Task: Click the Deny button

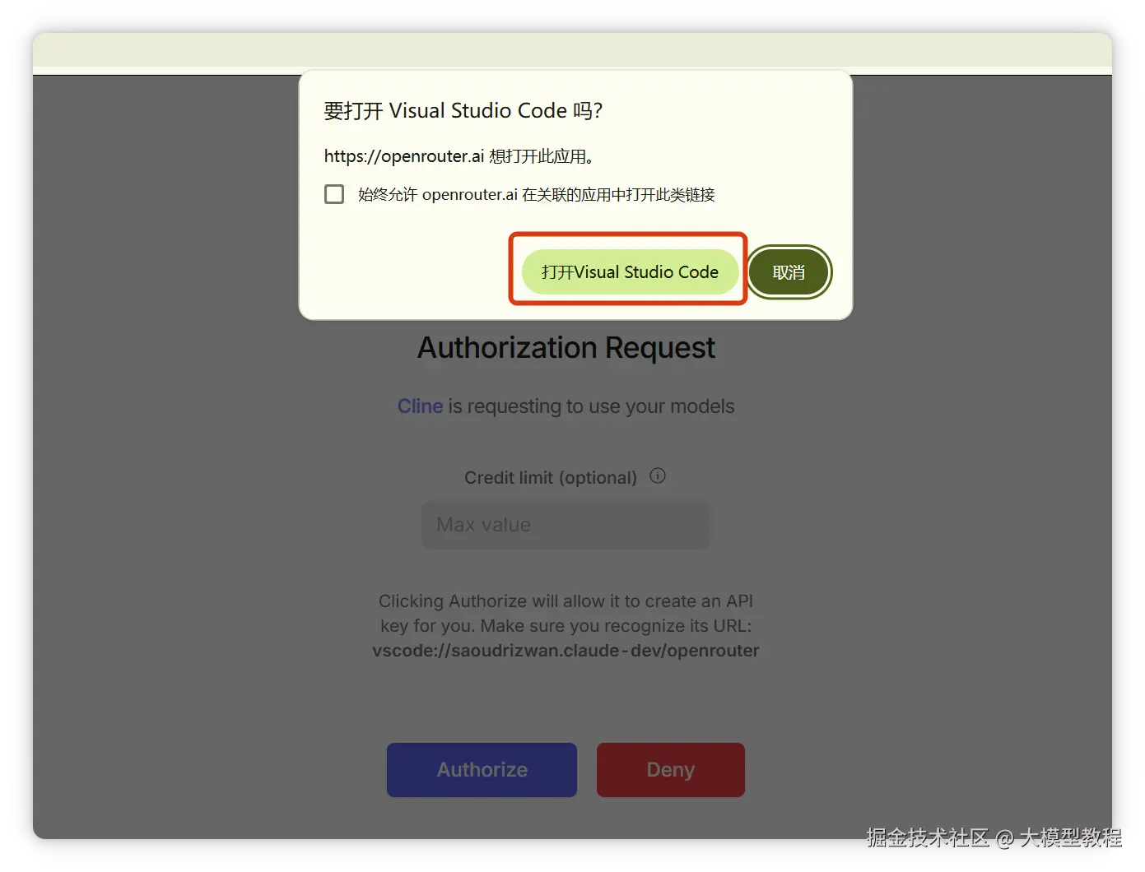Action: [671, 769]
